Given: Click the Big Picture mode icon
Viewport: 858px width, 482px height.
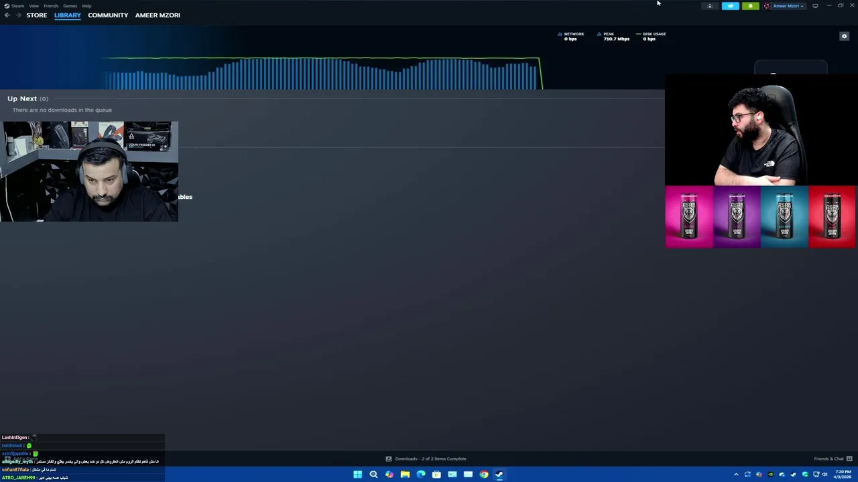Looking at the screenshot, I should [815, 6].
